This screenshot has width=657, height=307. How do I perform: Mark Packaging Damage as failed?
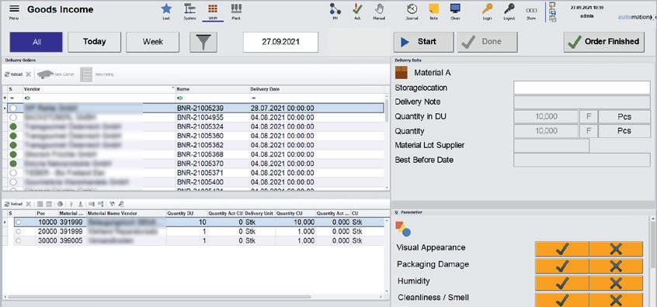[616, 266]
